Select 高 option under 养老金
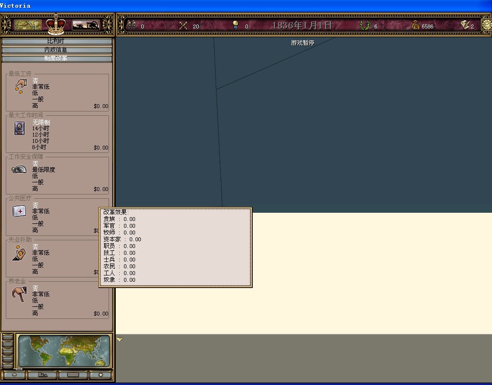Viewport: 492px width, 385px height. tap(35, 313)
